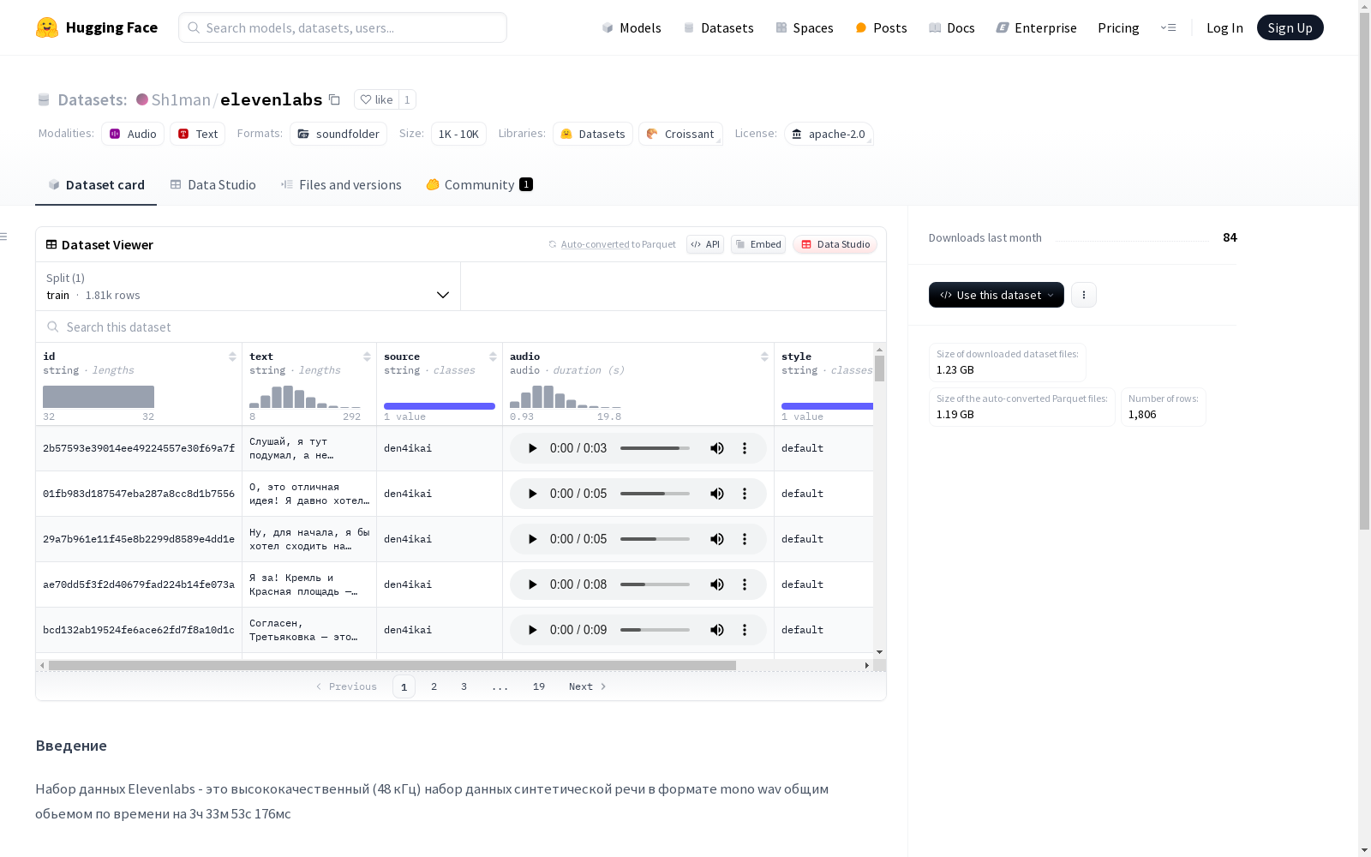Screen dimensions: 1371x857
Task: Switch to the Data Studio tab
Action: coord(213,185)
